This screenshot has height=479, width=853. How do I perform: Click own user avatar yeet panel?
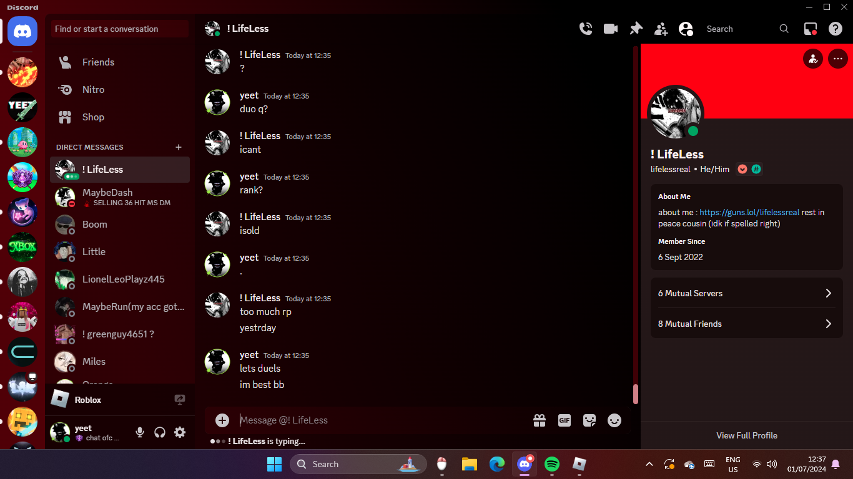click(x=61, y=432)
